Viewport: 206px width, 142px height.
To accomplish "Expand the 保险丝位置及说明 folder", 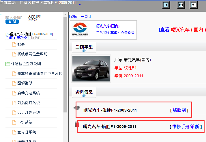I will point(8,64).
